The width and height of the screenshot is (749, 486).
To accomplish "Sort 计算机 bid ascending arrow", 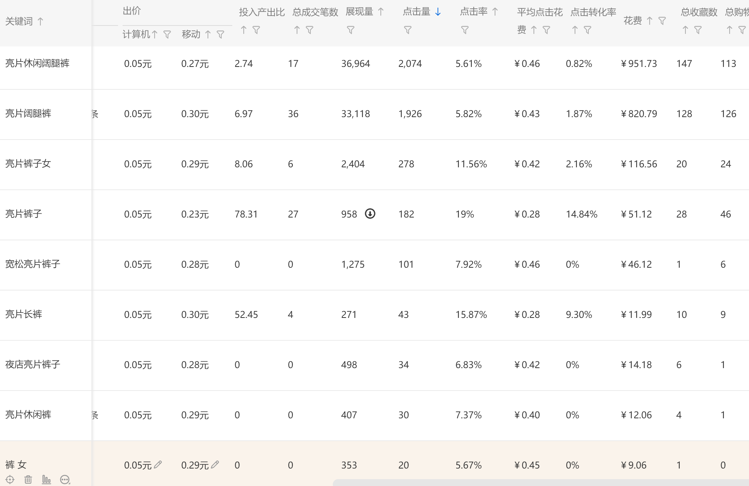I will pyautogui.click(x=155, y=35).
